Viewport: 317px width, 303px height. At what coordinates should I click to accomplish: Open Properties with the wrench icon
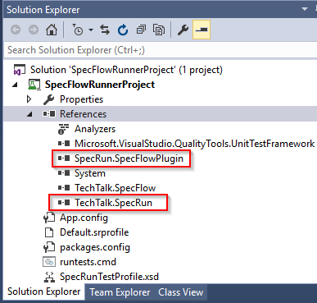click(183, 30)
